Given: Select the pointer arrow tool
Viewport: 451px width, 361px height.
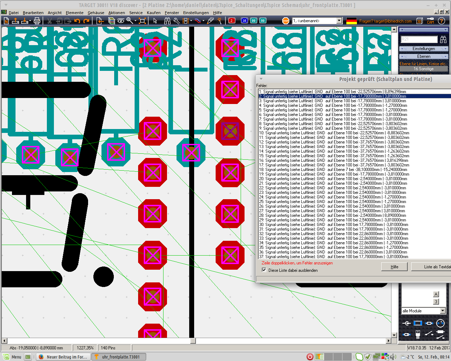Looking at the screenshot, I should (x=155, y=21).
